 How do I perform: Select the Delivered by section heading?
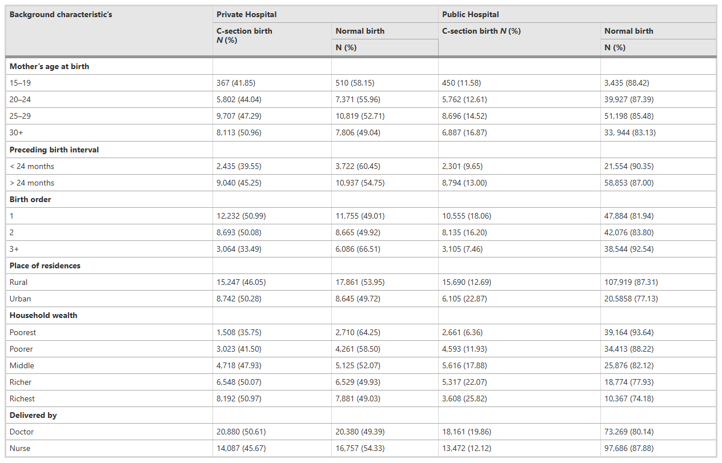(33, 415)
